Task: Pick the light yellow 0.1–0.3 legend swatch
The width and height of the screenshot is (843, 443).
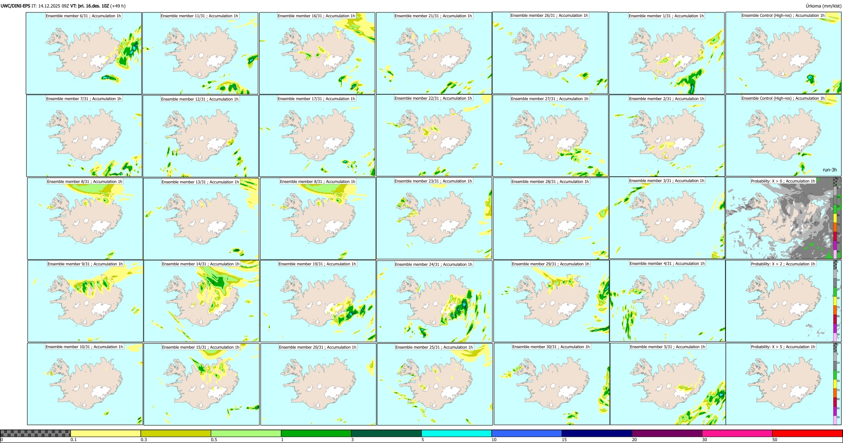Action: [106, 433]
